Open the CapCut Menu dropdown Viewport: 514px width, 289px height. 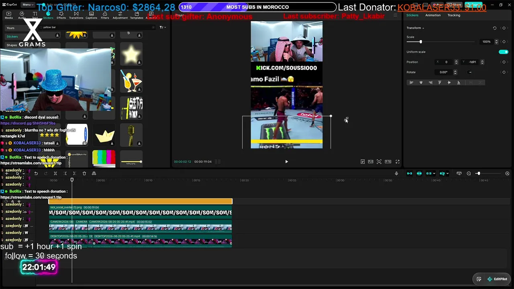[x=27, y=4]
